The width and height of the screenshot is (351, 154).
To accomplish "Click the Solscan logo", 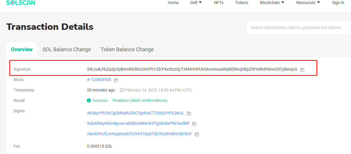I will pyautogui.click(x=21, y=3).
